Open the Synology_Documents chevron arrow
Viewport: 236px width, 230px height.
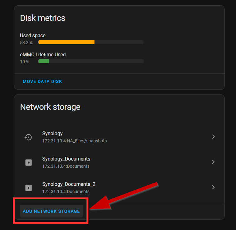pos(213,162)
